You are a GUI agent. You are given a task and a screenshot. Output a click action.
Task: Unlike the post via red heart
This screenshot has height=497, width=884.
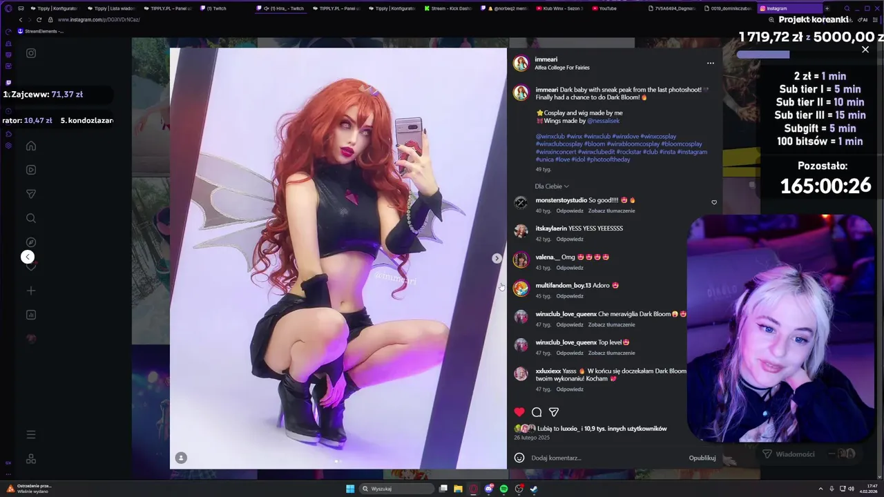tap(519, 412)
